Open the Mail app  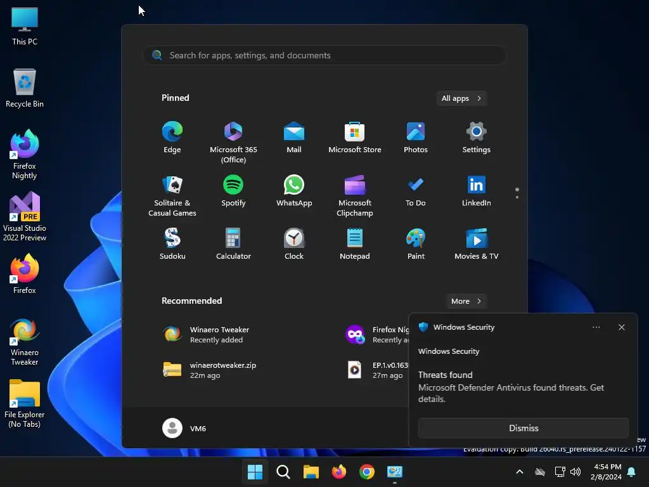click(294, 138)
